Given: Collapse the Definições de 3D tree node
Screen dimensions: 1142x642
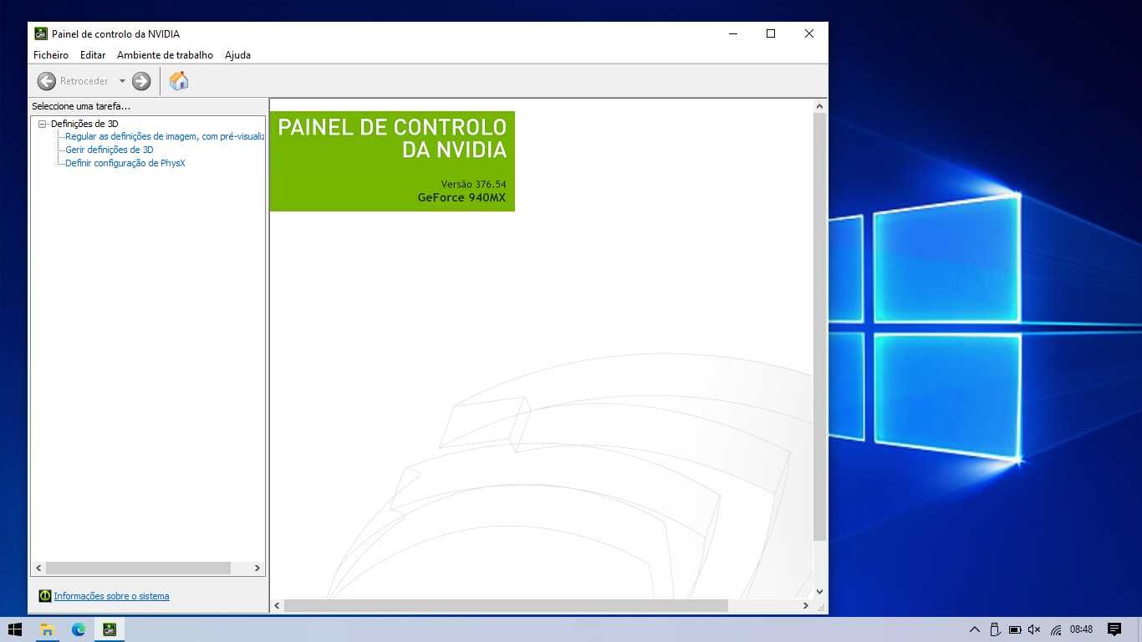Looking at the screenshot, I should pyautogui.click(x=42, y=124).
